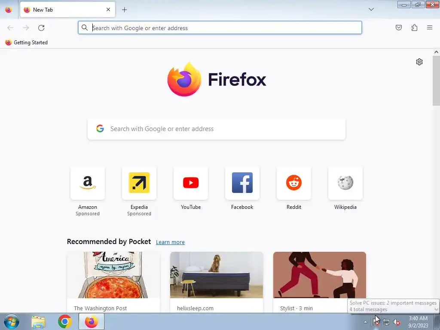Open the Windows Start menu
The height and width of the screenshot is (330, 440).
(x=12, y=321)
